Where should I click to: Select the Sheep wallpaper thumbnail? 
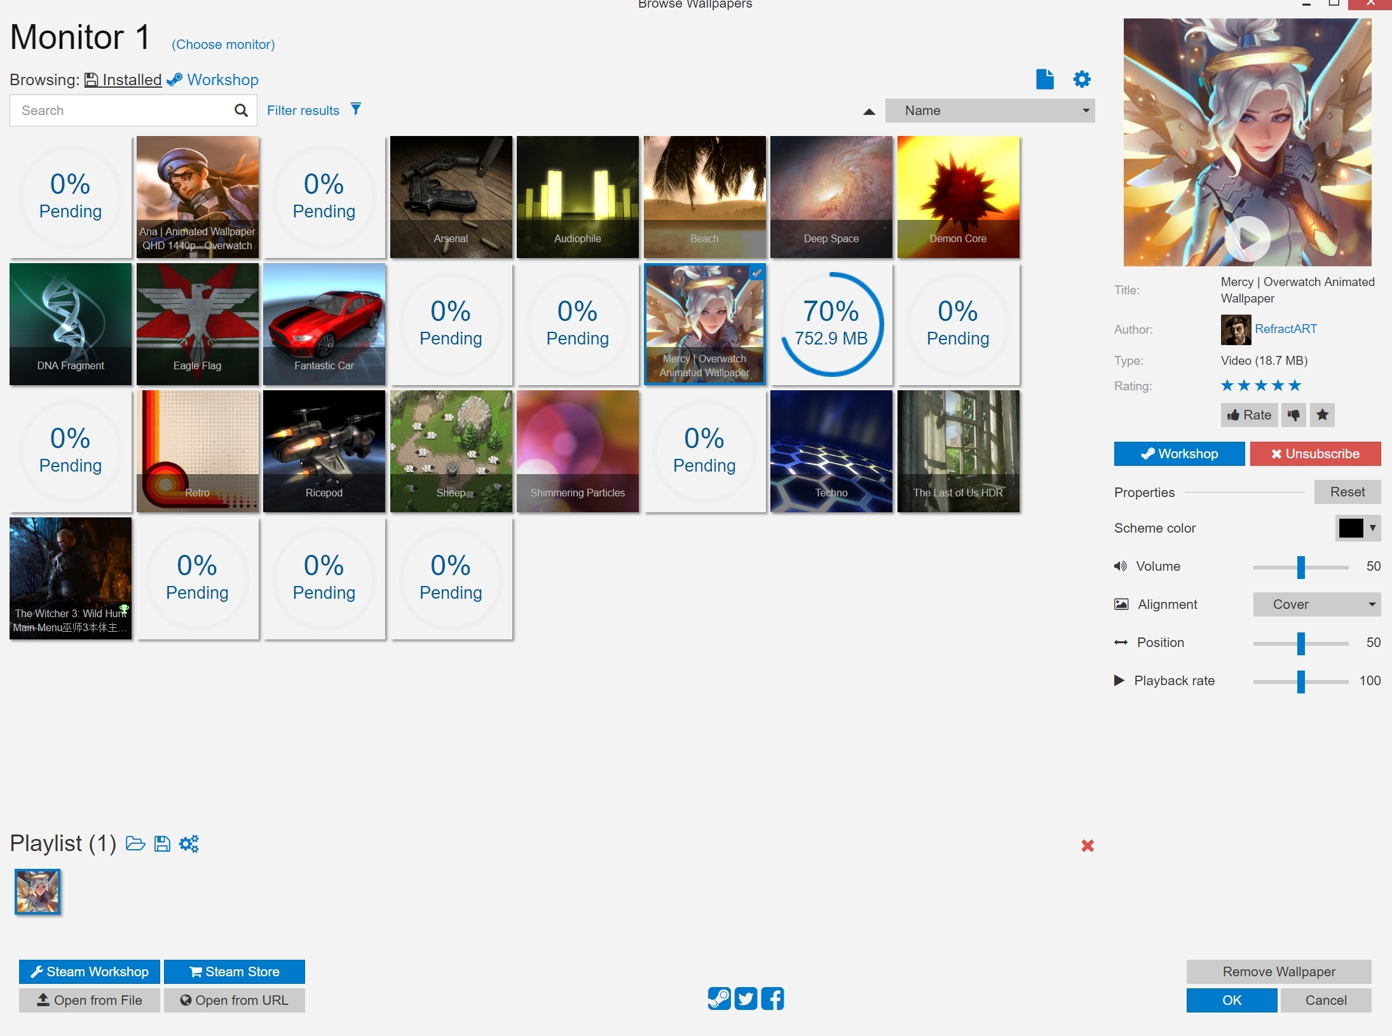click(451, 451)
